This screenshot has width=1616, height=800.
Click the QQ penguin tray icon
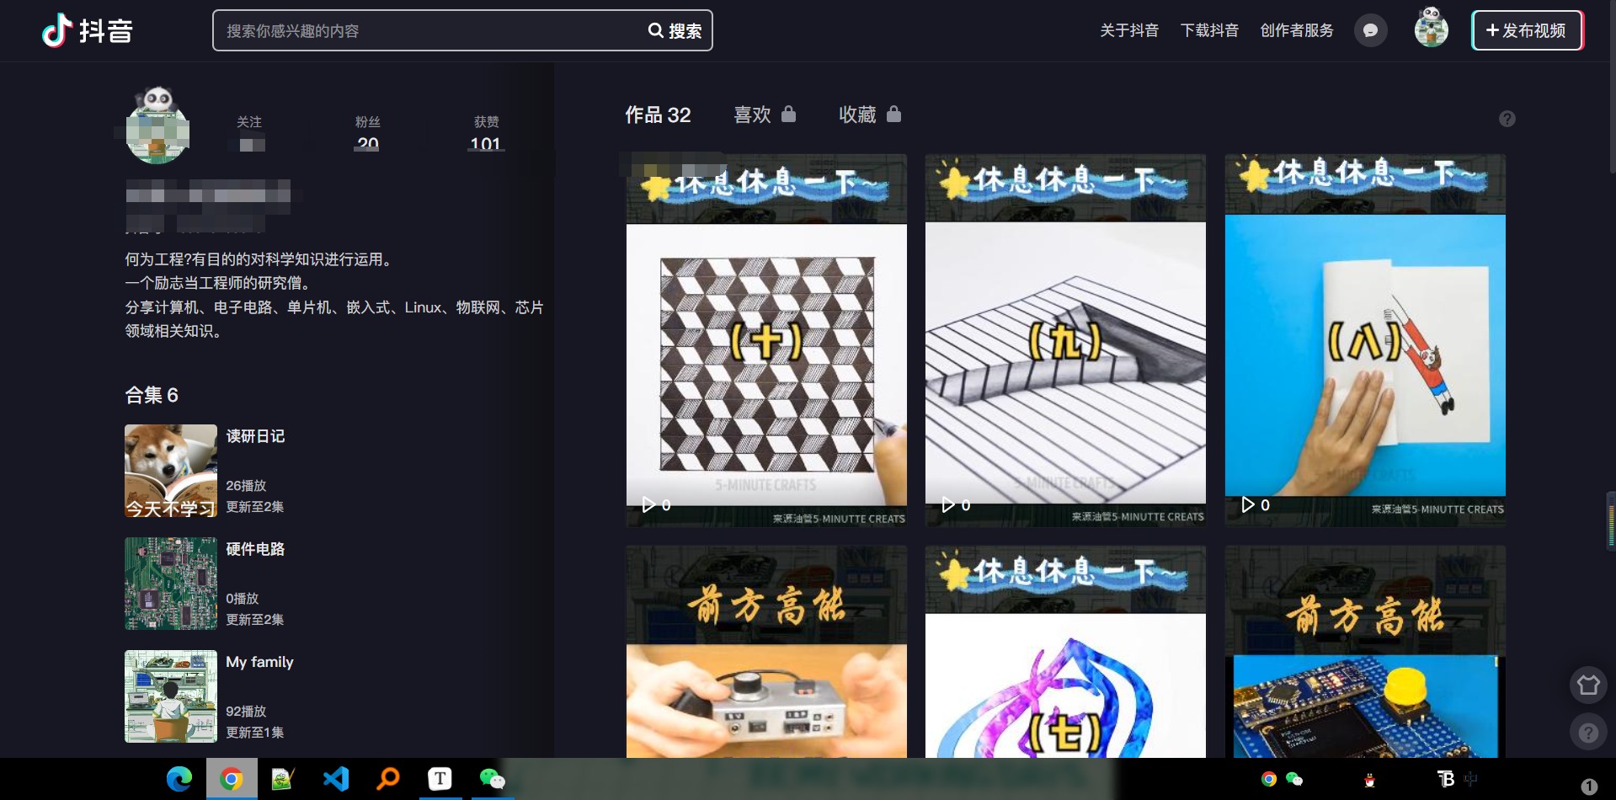coord(1369,780)
